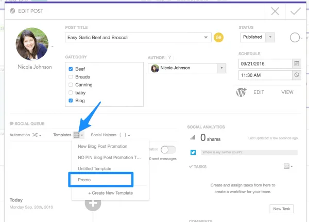
Task: Confirm changes with the checkmark icon
Action: (296, 11)
